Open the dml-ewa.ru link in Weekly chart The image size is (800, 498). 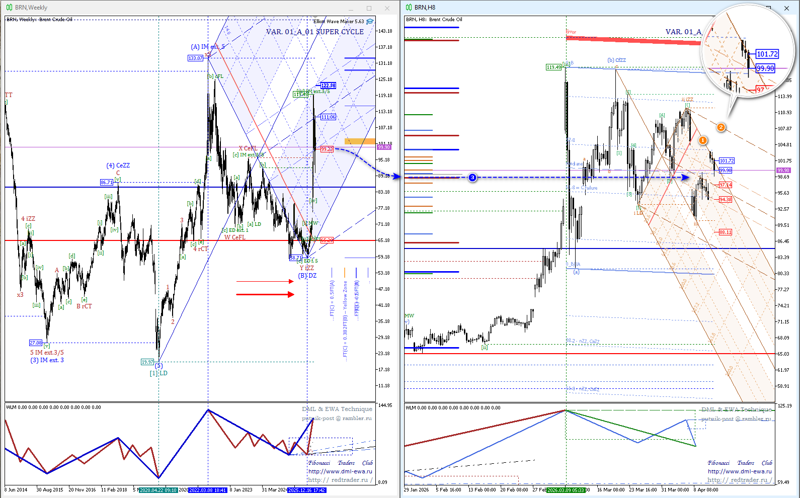340,471
